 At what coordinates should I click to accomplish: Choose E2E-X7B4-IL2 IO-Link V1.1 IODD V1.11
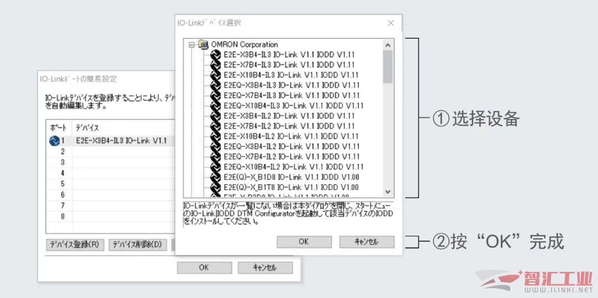289,127
